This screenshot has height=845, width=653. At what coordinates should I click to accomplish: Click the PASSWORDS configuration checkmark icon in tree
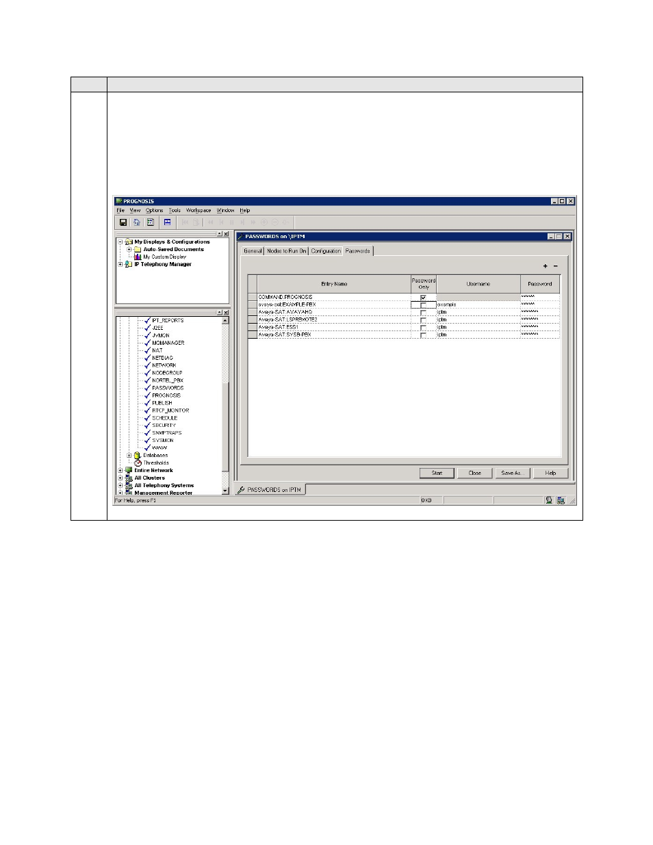click(x=147, y=387)
